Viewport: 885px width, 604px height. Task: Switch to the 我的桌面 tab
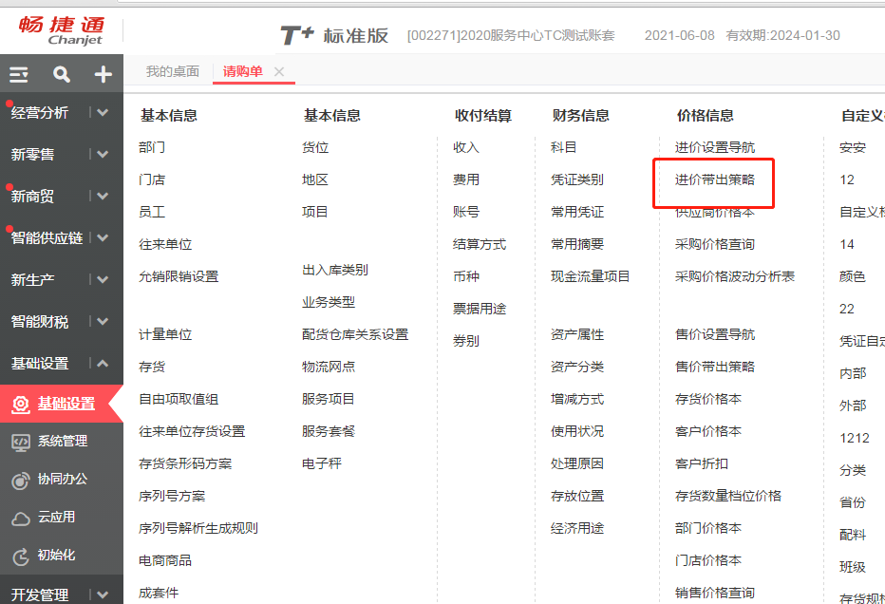pyautogui.click(x=173, y=71)
